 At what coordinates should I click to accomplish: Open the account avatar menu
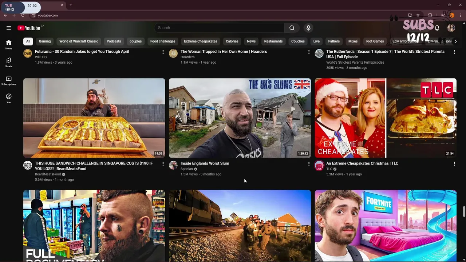coord(451,28)
